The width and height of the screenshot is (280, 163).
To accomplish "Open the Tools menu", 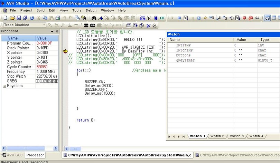I will (77, 10).
